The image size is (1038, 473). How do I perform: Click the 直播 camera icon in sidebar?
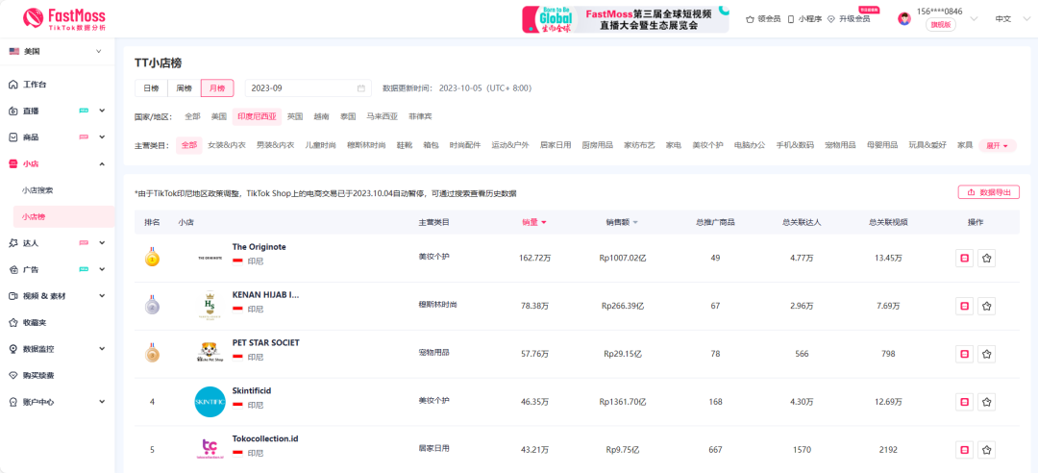click(x=13, y=111)
